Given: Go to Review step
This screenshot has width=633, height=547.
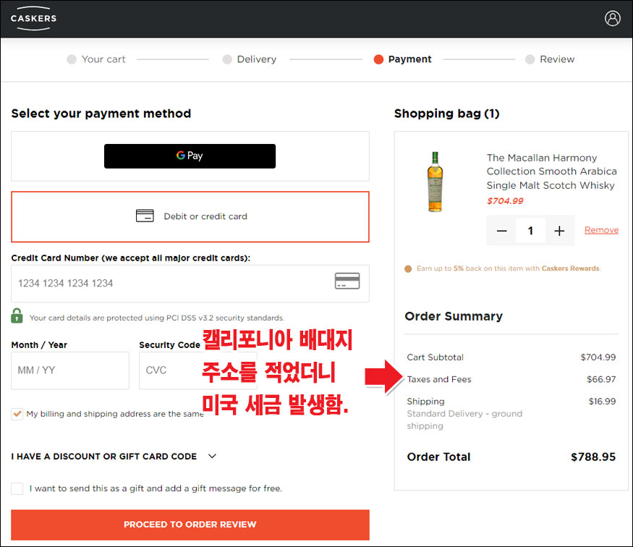Looking at the screenshot, I should [550, 59].
